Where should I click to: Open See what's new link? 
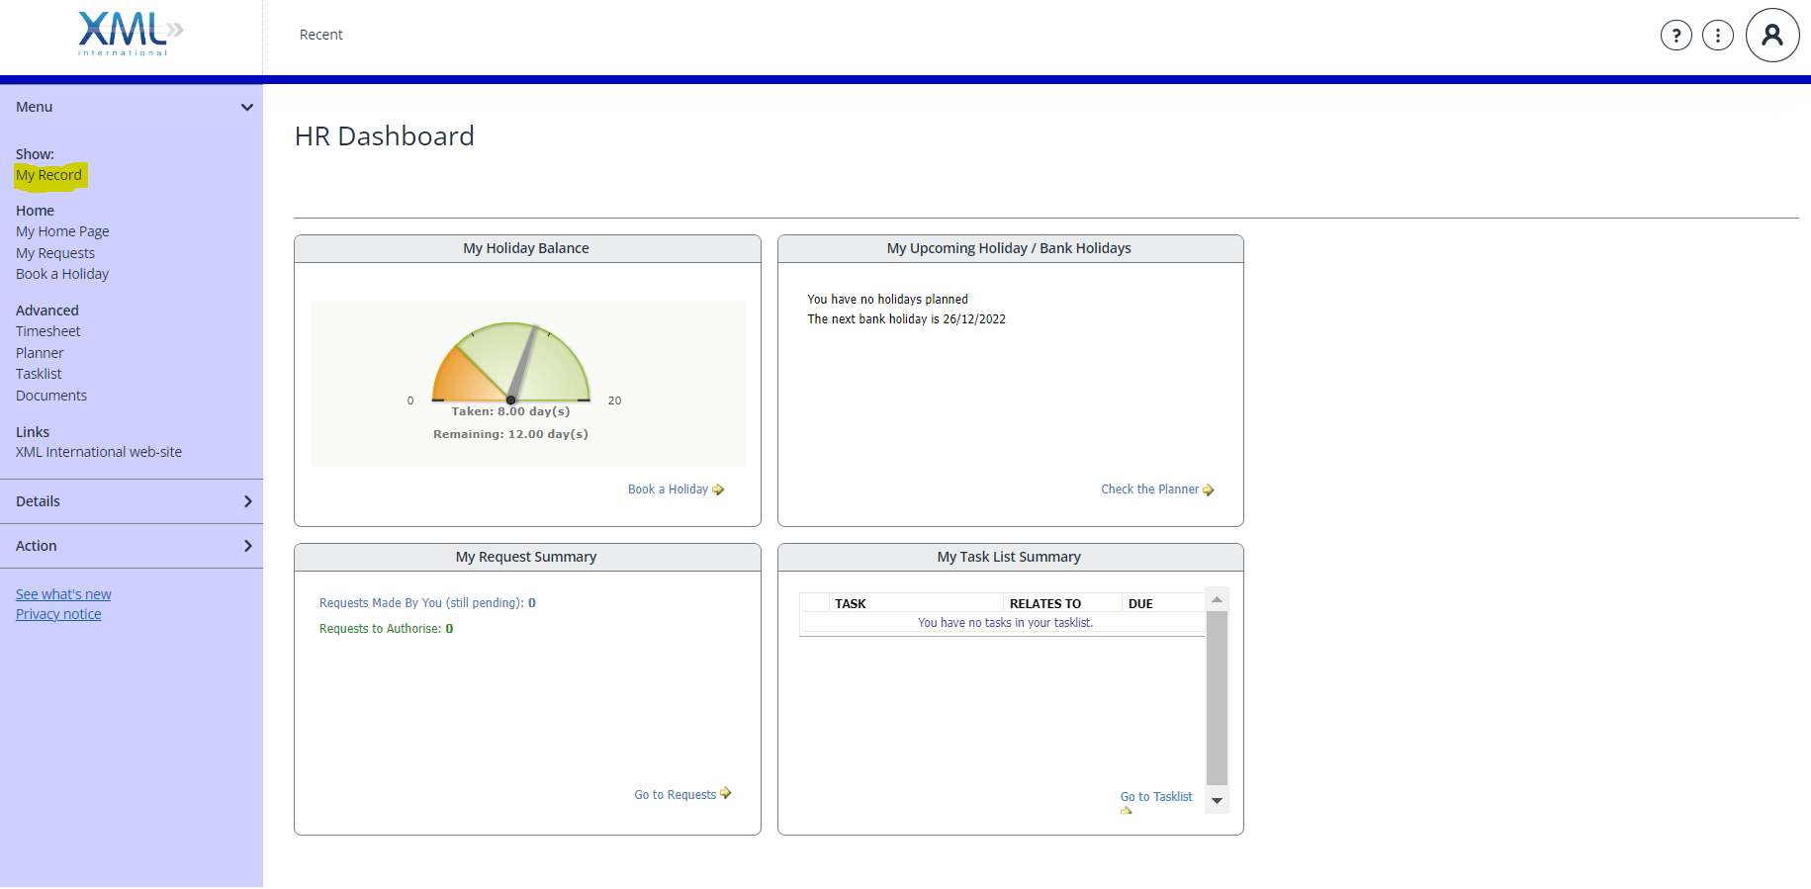click(63, 594)
